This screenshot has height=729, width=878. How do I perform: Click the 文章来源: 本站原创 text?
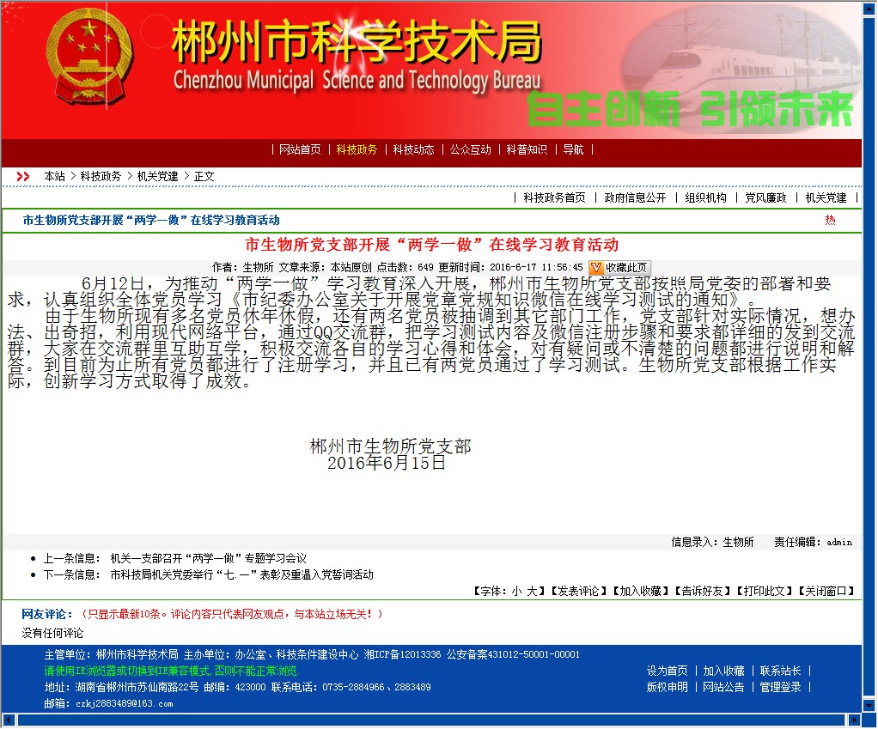coord(326,268)
